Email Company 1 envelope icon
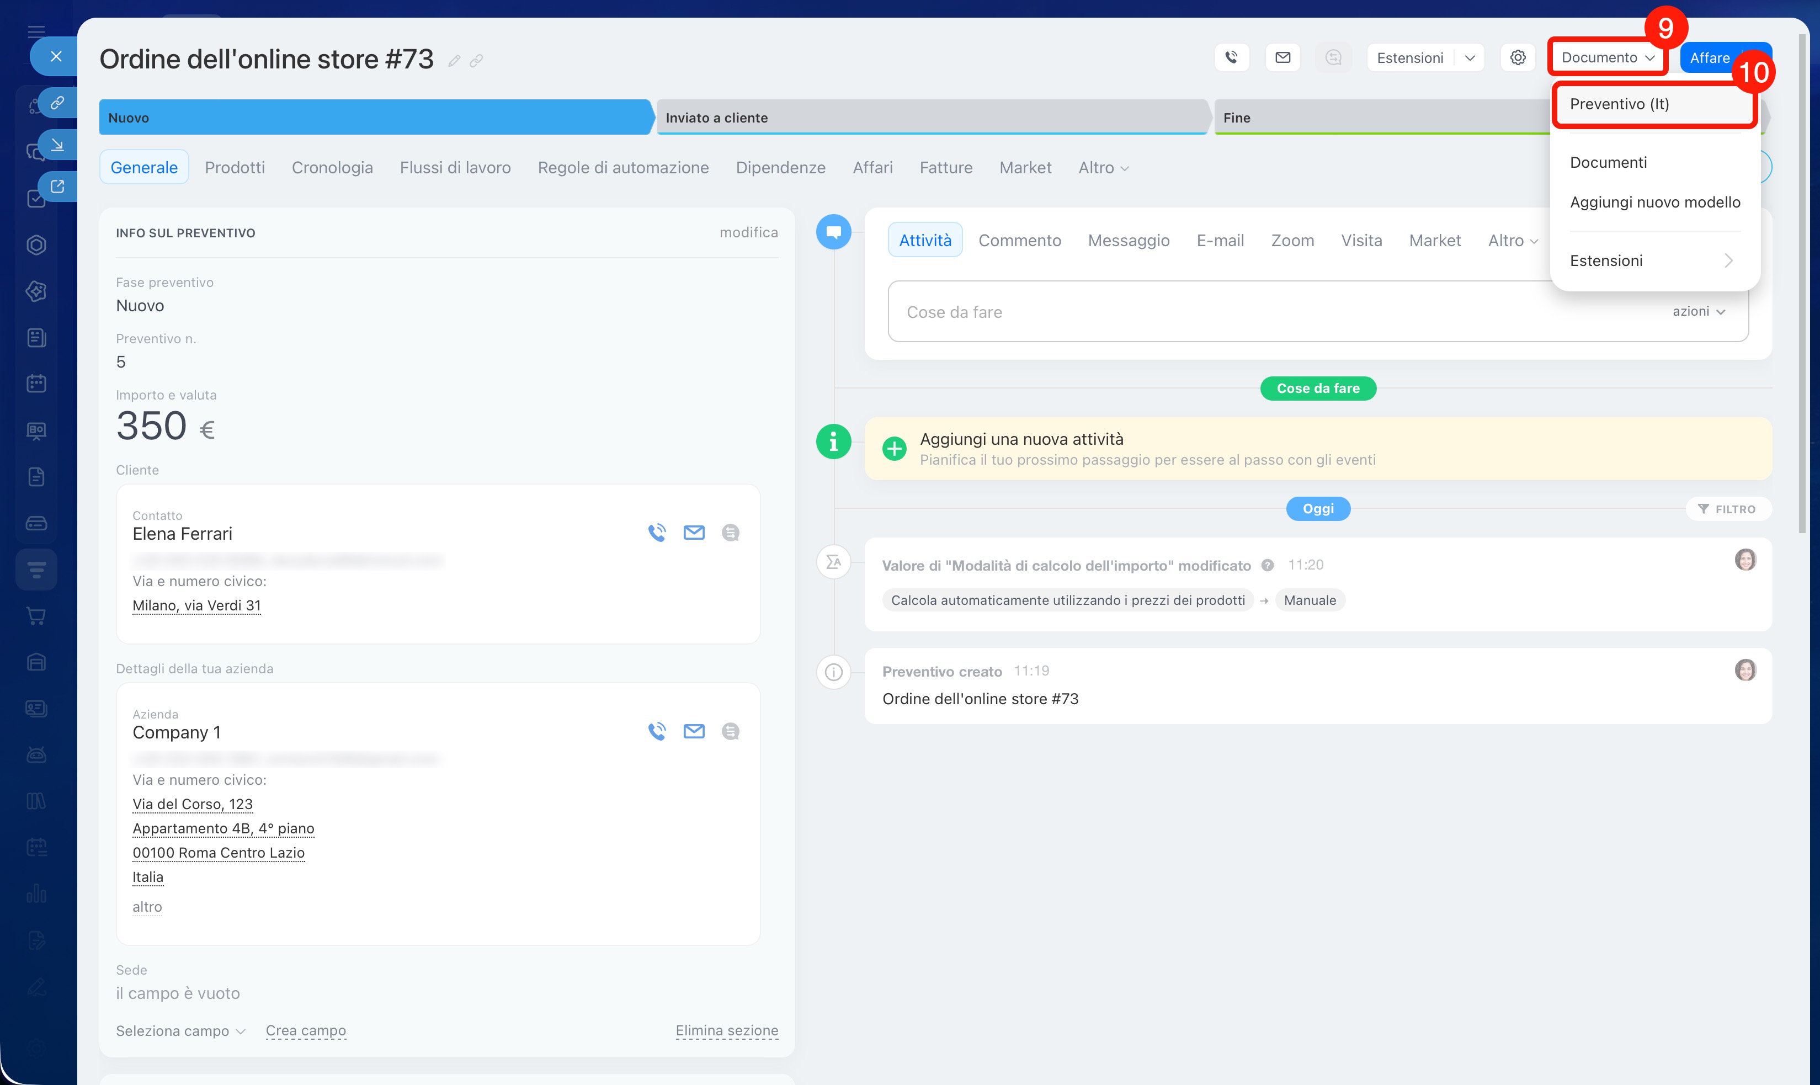This screenshot has width=1820, height=1085. coord(694,731)
